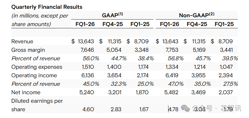The image size is (249, 118).
Task: Click the FQ1-25 header under Non-GAAP
Action: click(224, 24)
